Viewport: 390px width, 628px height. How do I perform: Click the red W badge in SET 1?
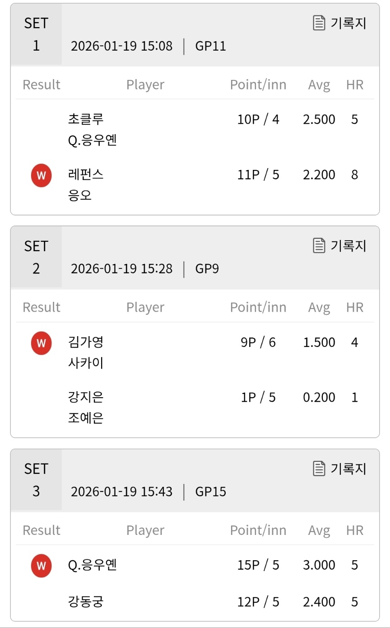tap(41, 175)
